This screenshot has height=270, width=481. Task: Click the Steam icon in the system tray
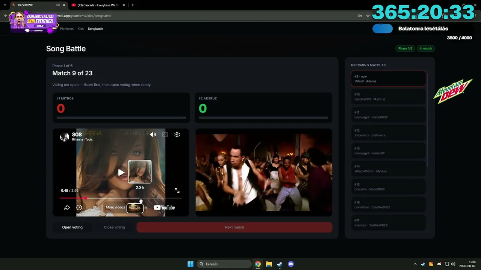(x=423, y=264)
